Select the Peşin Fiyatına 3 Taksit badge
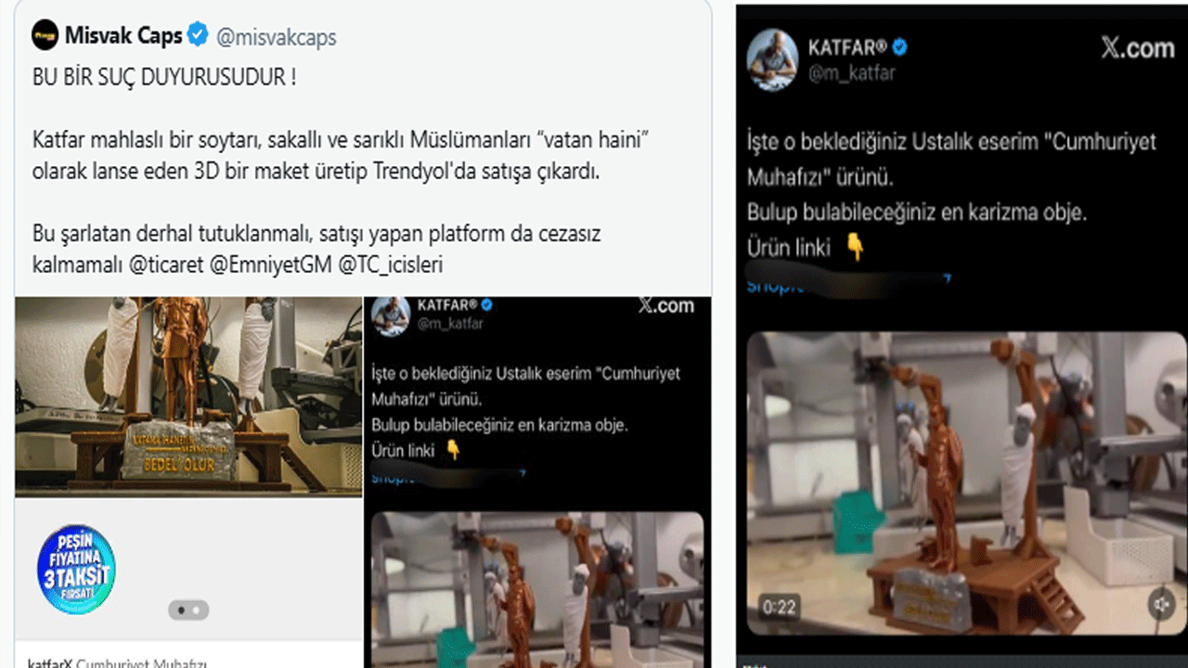This screenshot has width=1188, height=668. pyautogui.click(x=77, y=569)
